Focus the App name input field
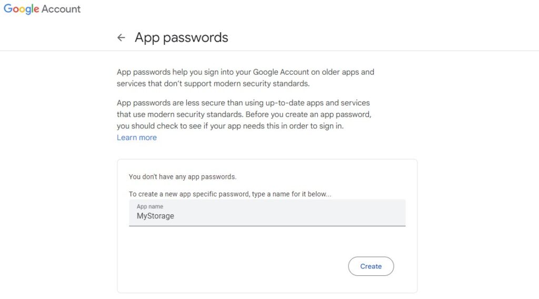Viewport: 539px width, 299px height. coord(267,213)
